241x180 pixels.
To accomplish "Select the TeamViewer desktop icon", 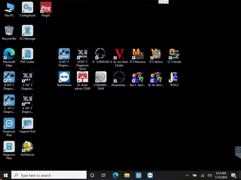I will point(64,77).
